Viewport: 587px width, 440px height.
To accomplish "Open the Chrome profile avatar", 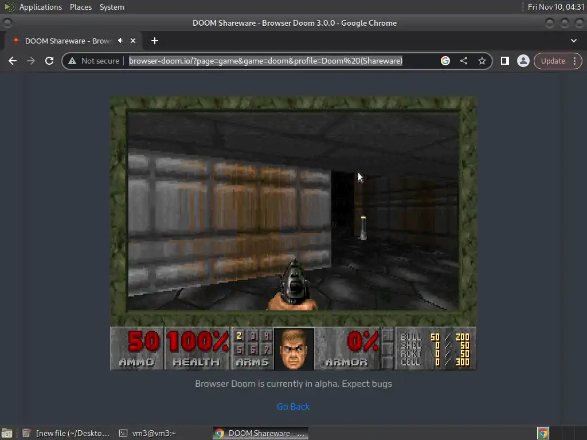I will tap(523, 61).
